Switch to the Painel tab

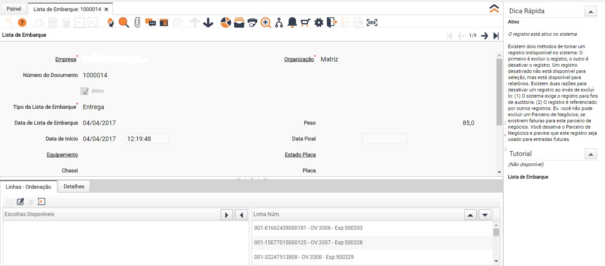(14, 9)
